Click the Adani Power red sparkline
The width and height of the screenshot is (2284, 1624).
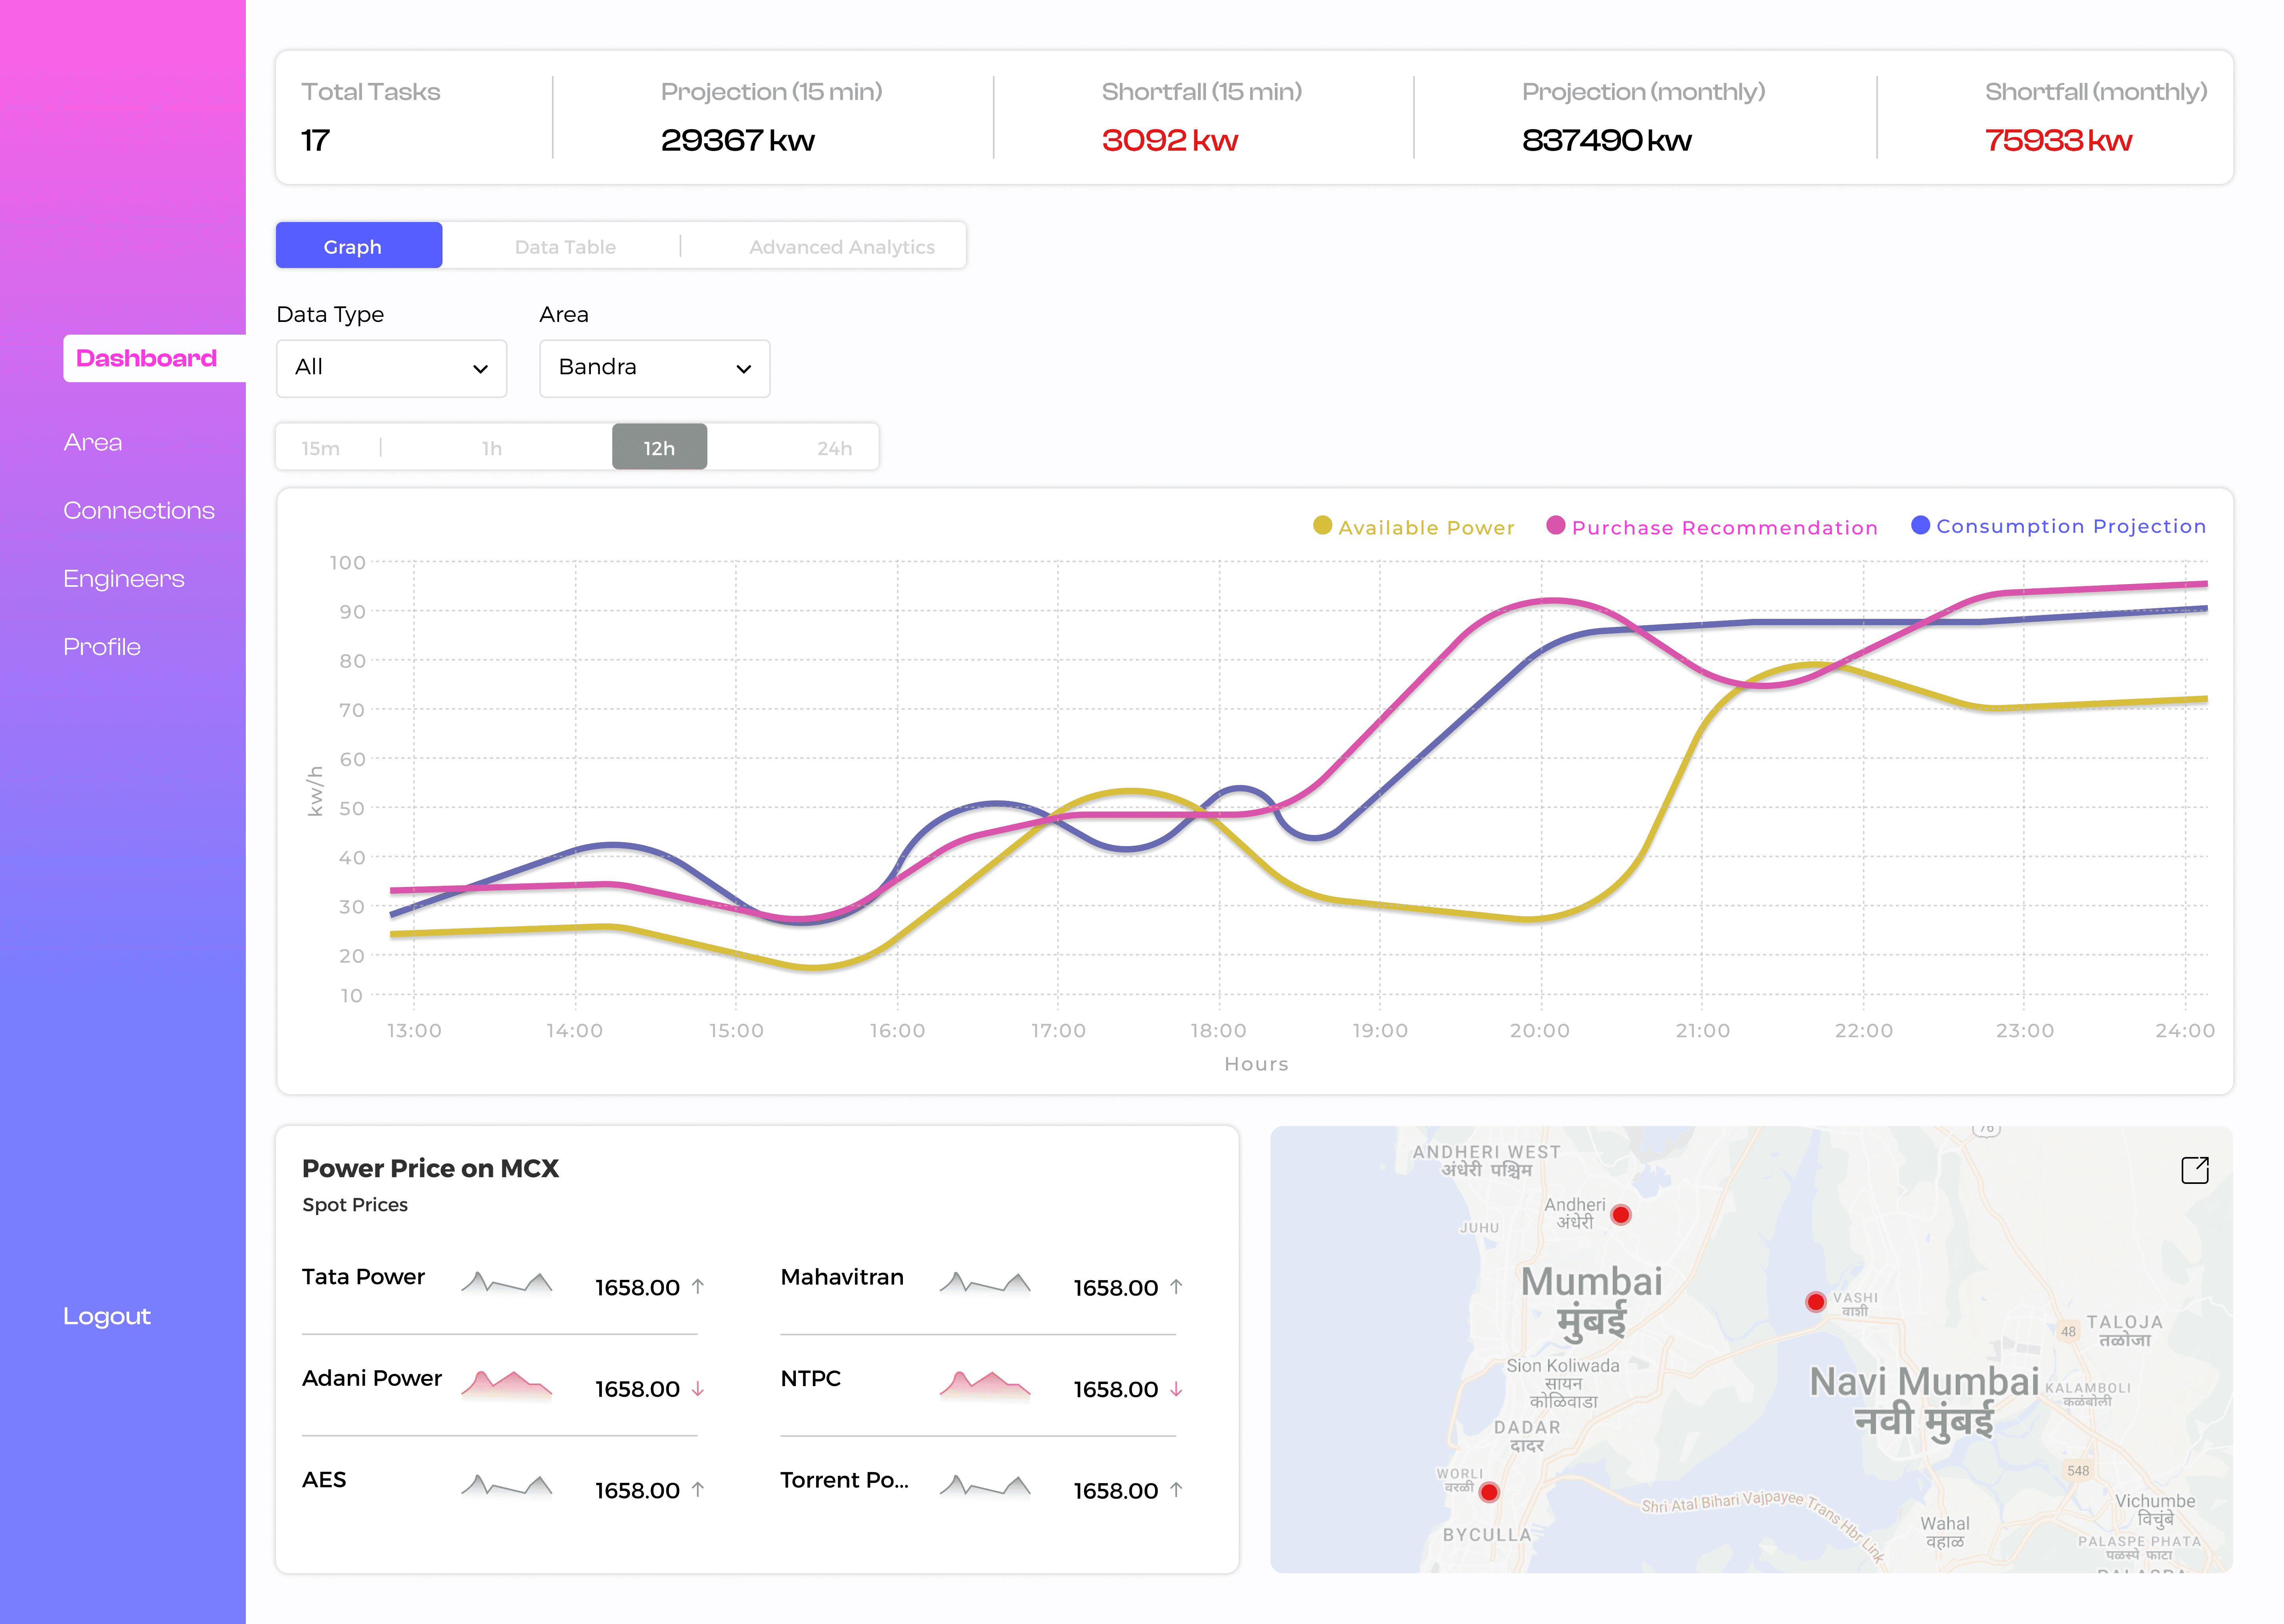pos(507,1385)
